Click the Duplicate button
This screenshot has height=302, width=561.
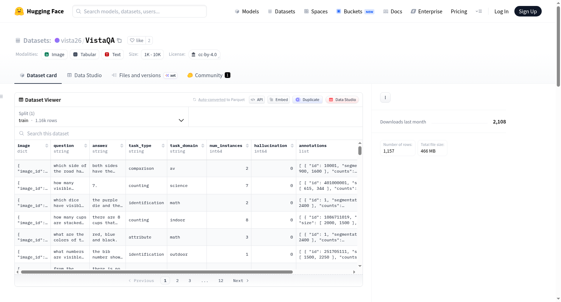[307, 100]
